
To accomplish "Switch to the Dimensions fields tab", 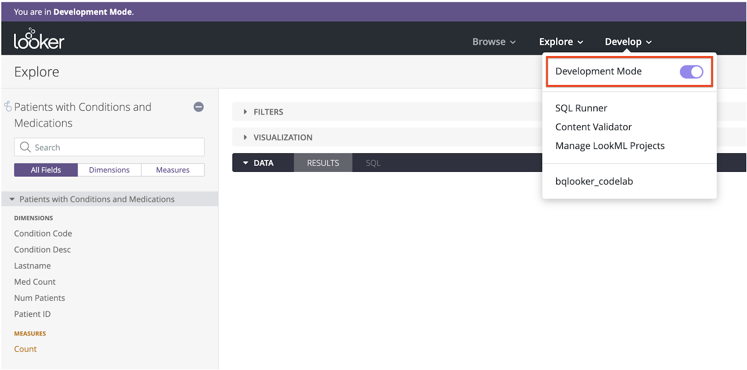I will point(109,170).
